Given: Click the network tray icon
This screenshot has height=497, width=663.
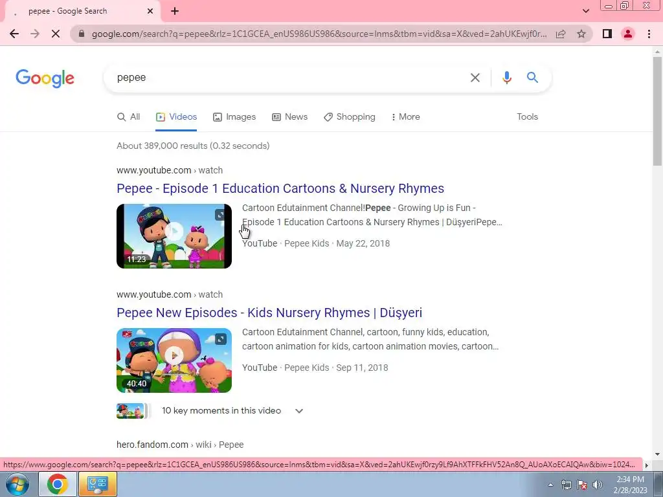Looking at the screenshot, I should pyautogui.click(x=566, y=485).
